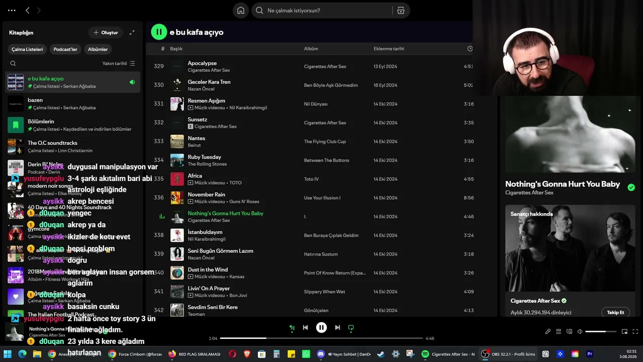643x362 pixels.
Task: Sort tracks by the Başlık column
Action: click(x=176, y=49)
